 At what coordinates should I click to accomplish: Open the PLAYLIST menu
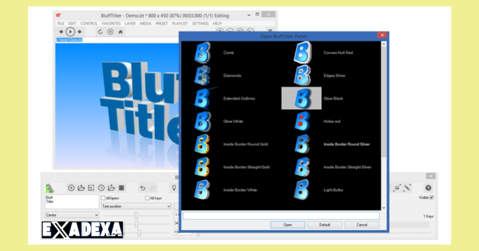[180, 23]
